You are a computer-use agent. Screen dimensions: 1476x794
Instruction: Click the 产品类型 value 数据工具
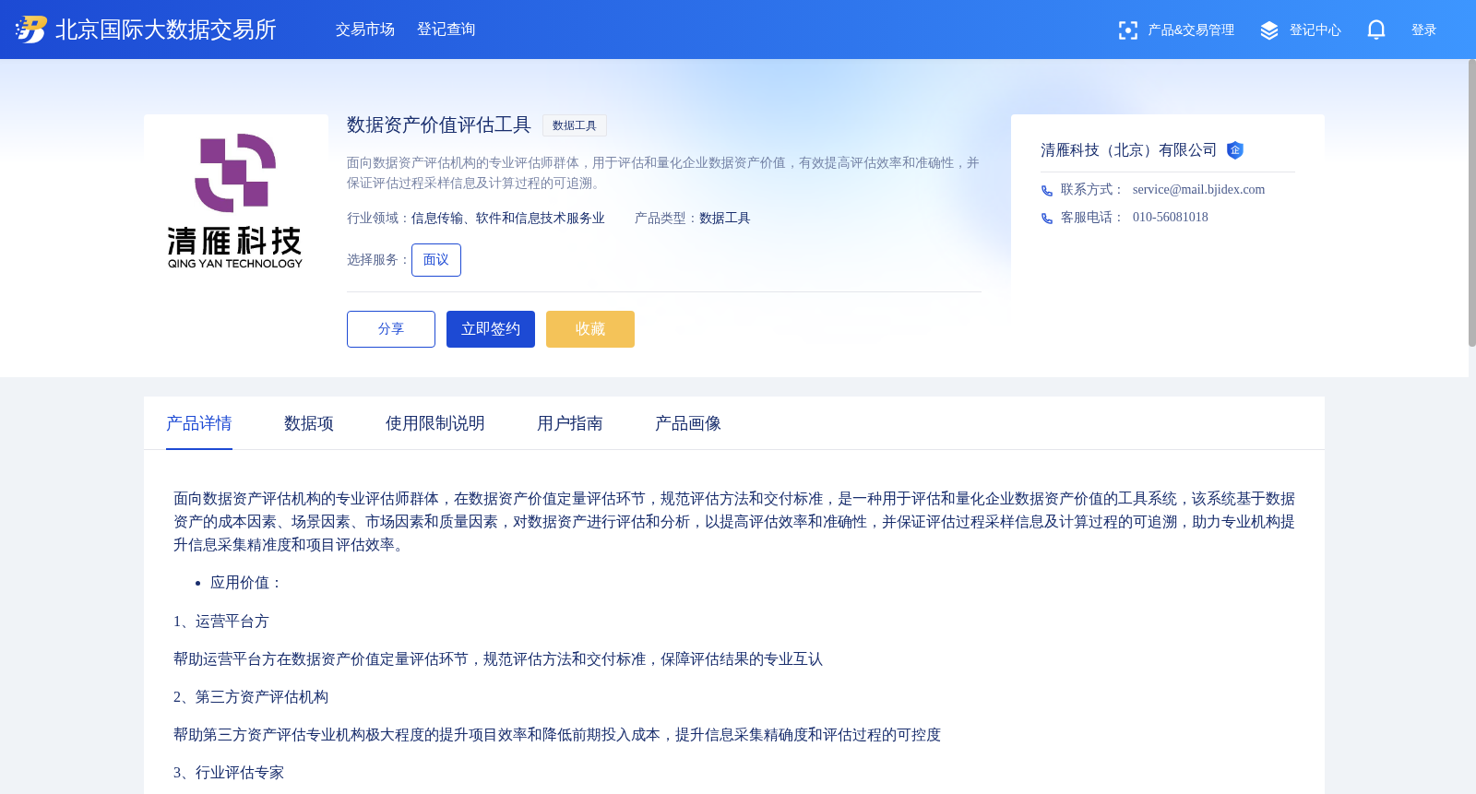coord(725,219)
